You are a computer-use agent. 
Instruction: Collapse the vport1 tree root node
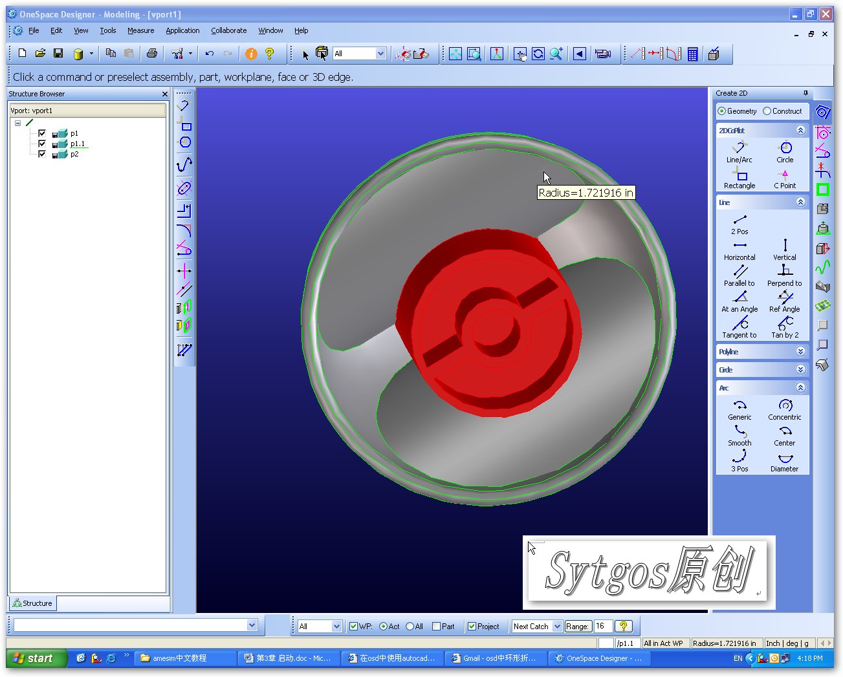pyautogui.click(x=18, y=123)
